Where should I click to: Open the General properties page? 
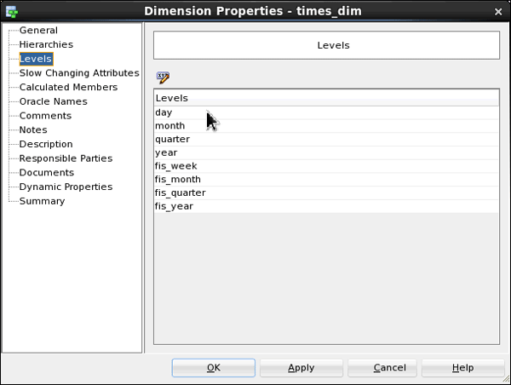coord(38,30)
